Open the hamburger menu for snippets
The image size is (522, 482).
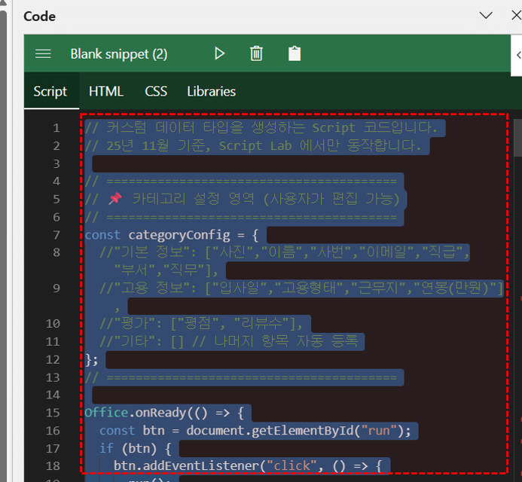(x=43, y=54)
